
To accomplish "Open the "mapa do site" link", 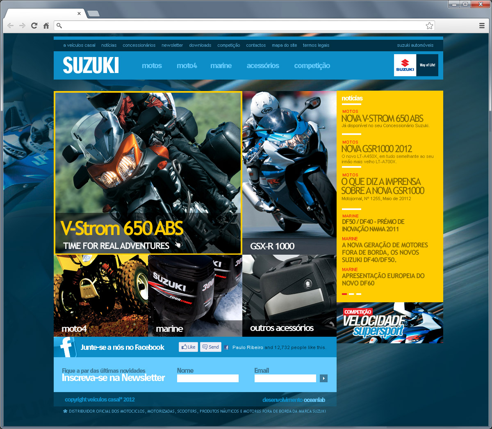I will [x=284, y=45].
